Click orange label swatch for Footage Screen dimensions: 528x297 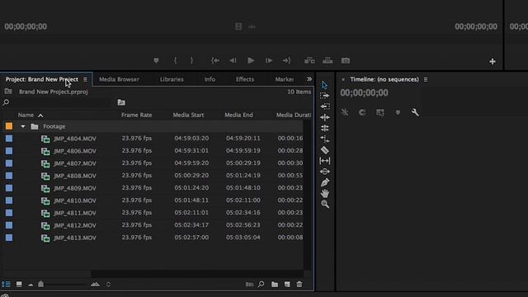coord(9,126)
